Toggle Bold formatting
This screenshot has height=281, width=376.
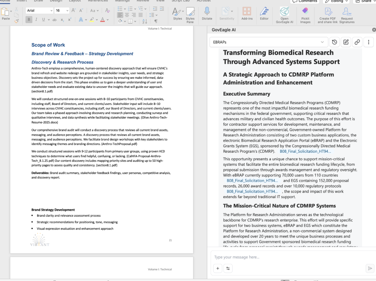point(29,20)
